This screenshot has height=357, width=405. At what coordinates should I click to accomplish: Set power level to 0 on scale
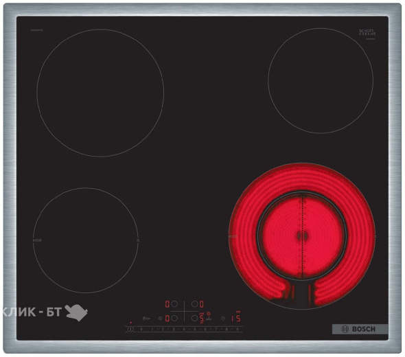(x=141, y=329)
